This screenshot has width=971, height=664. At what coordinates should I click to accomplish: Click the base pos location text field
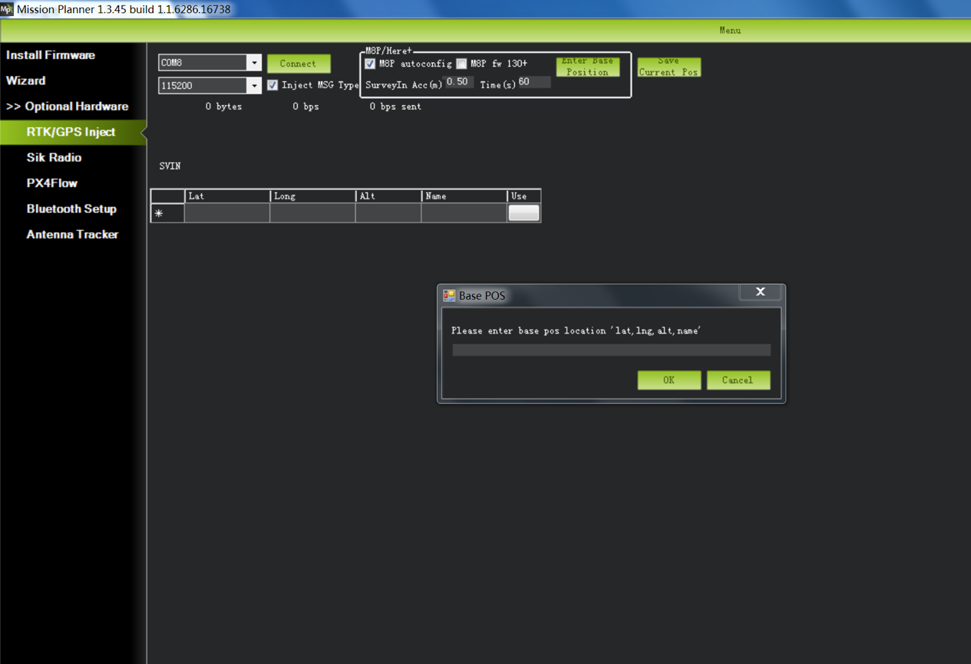click(611, 350)
